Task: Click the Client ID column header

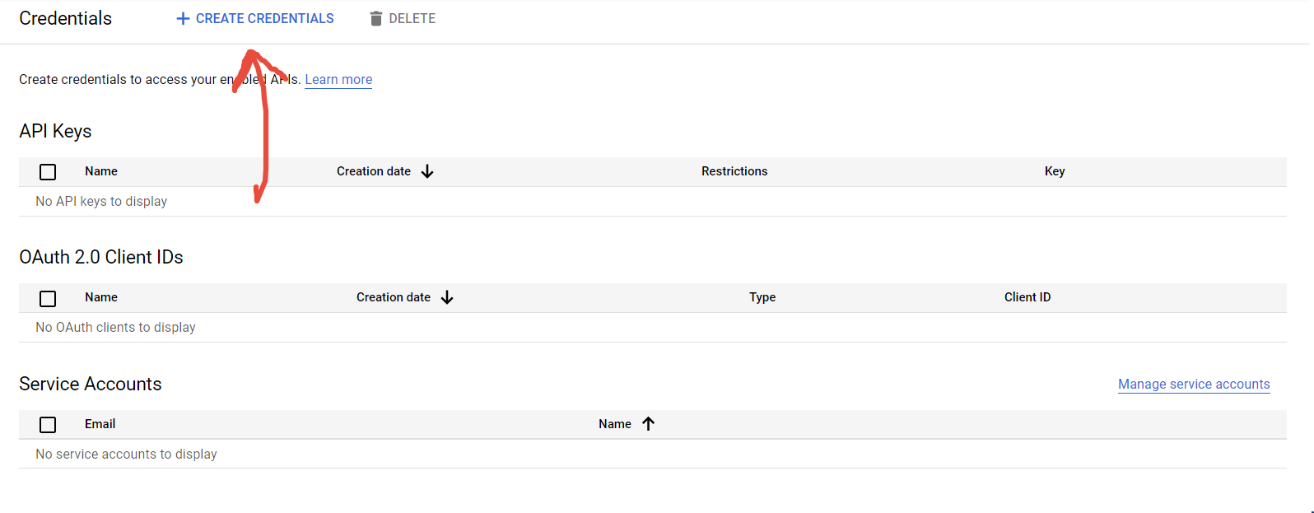Action: 1027,297
